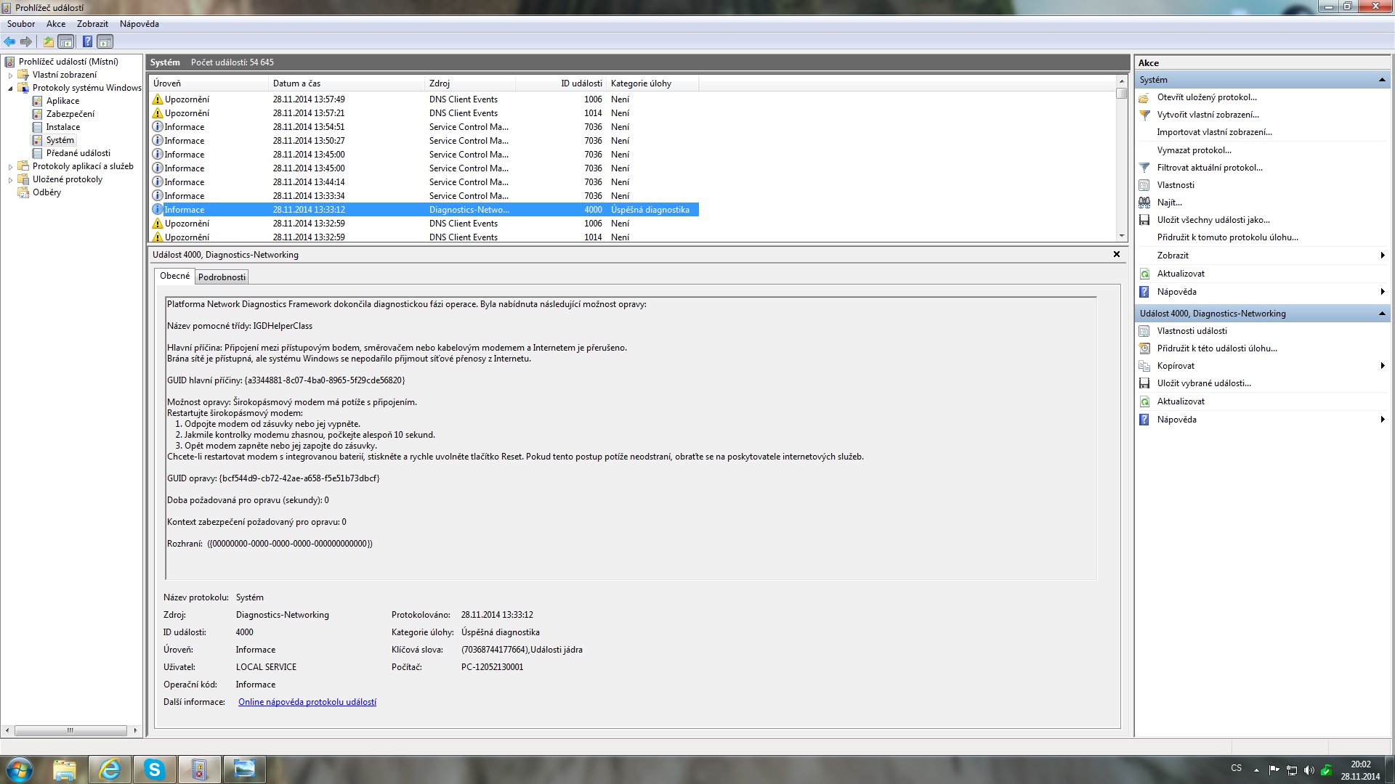The image size is (1395, 784).
Task: Expand the Vlastní zobrazení tree node
Action: click(10, 75)
